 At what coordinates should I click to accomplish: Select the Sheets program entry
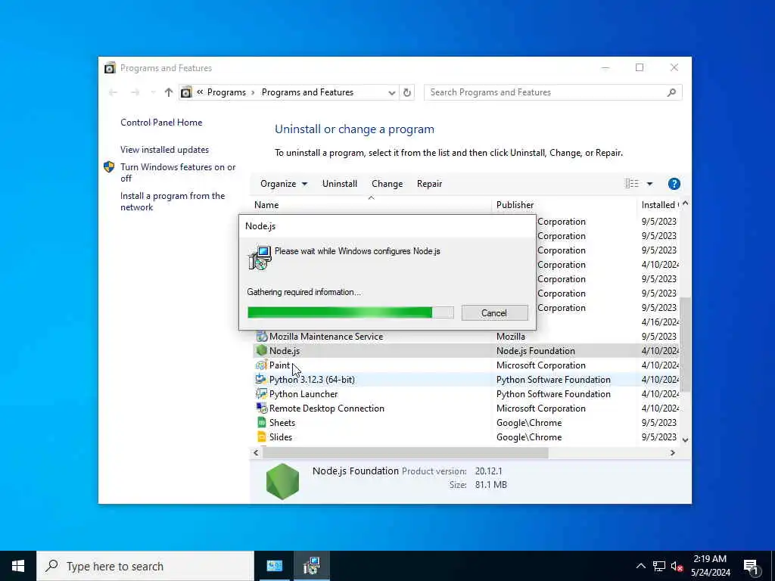[x=466, y=422]
